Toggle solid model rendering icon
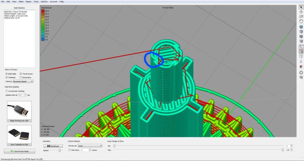Screen dimensions: 304x161 (x=301, y=52)
